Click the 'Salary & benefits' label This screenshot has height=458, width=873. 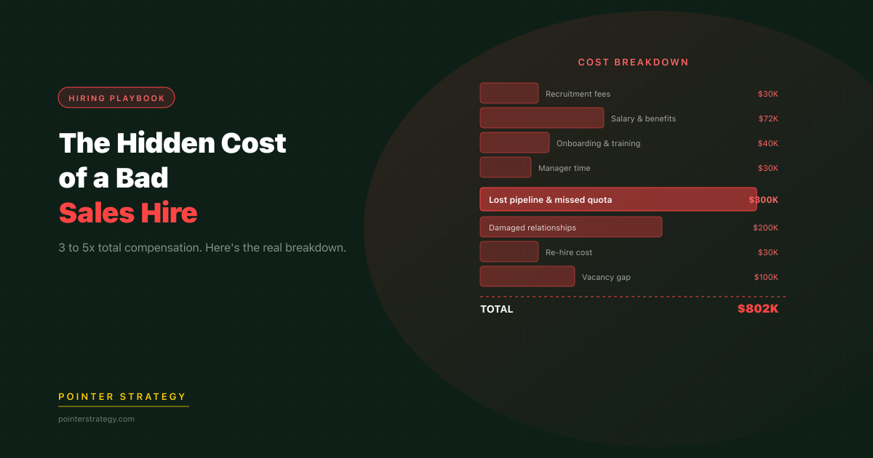(643, 118)
